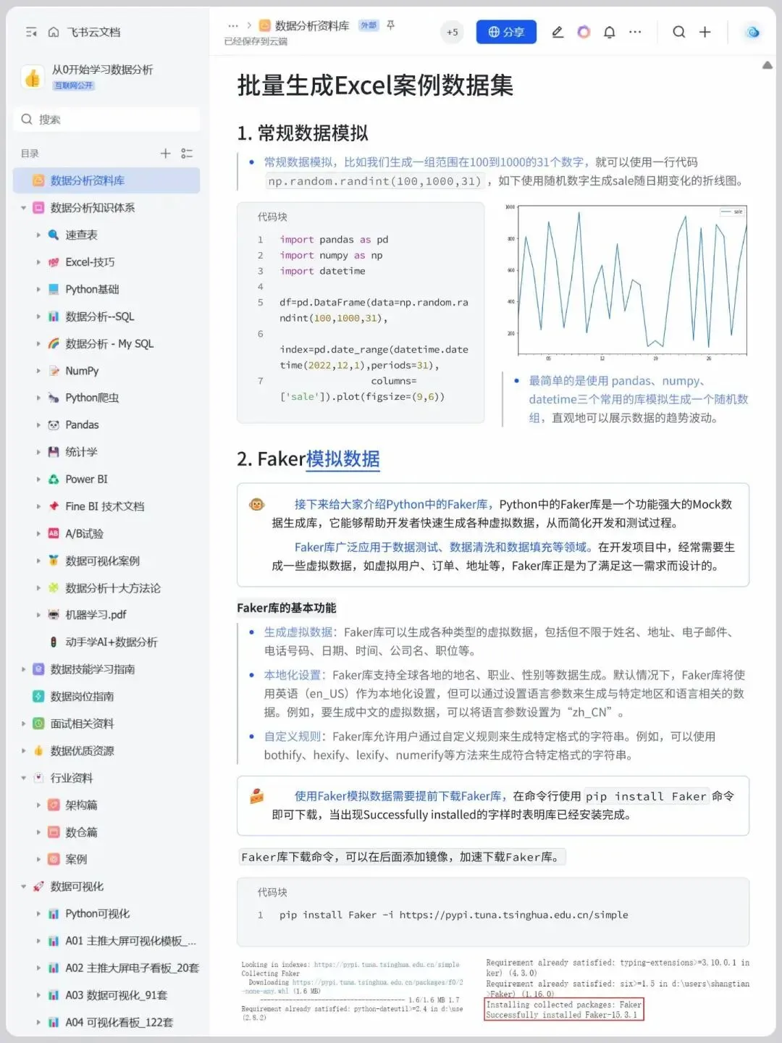Image resolution: width=782 pixels, height=1043 pixels.
Task: Create a new document with the plus icon
Action: [x=705, y=32]
